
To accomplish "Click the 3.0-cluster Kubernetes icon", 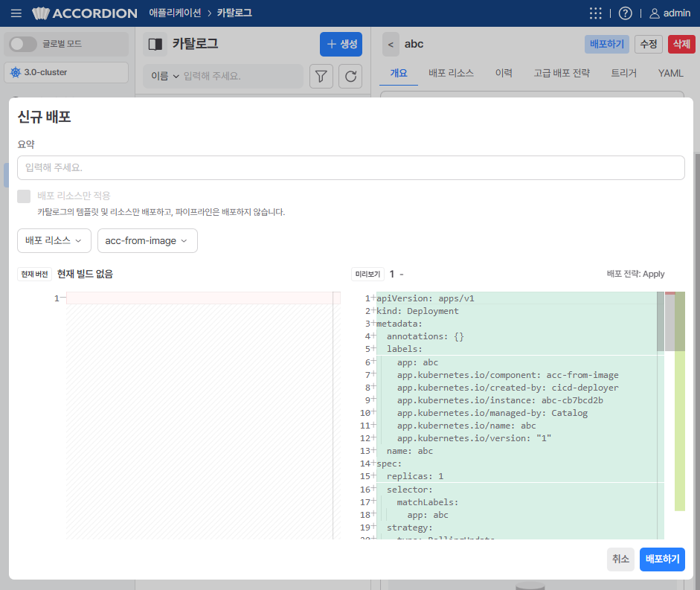I will 16,72.
